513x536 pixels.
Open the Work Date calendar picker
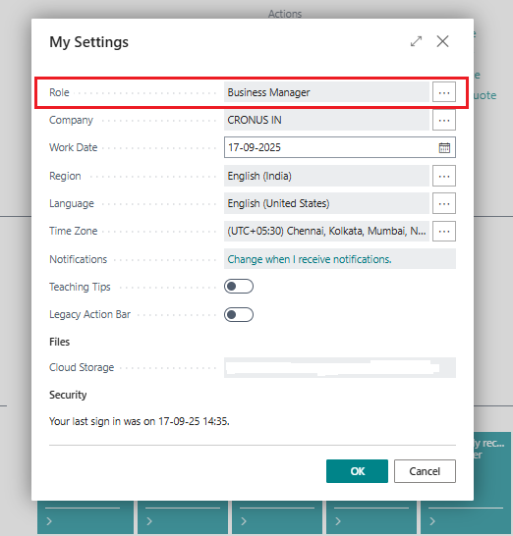pyautogui.click(x=444, y=147)
